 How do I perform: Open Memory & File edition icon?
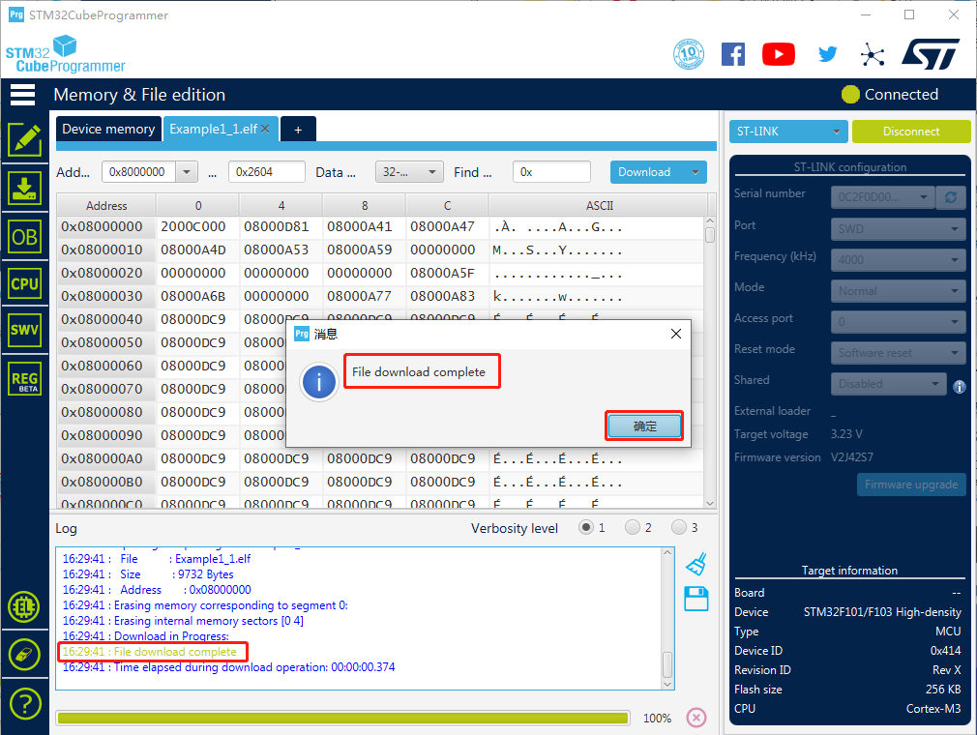coord(24,139)
